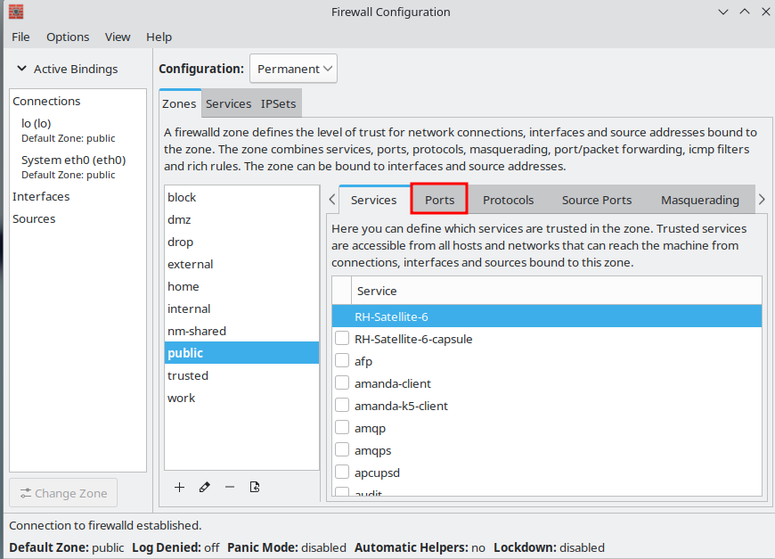The image size is (775, 559).
Task: Select the trusted zone in list
Action: pos(188,375)
